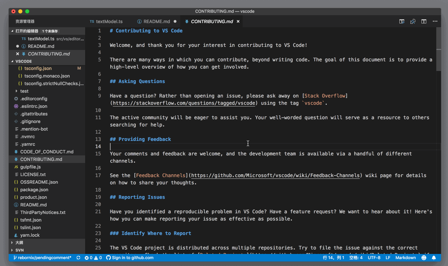Click the synchronize changes icon in status bar
448x266 pixels.
point(78,258)
